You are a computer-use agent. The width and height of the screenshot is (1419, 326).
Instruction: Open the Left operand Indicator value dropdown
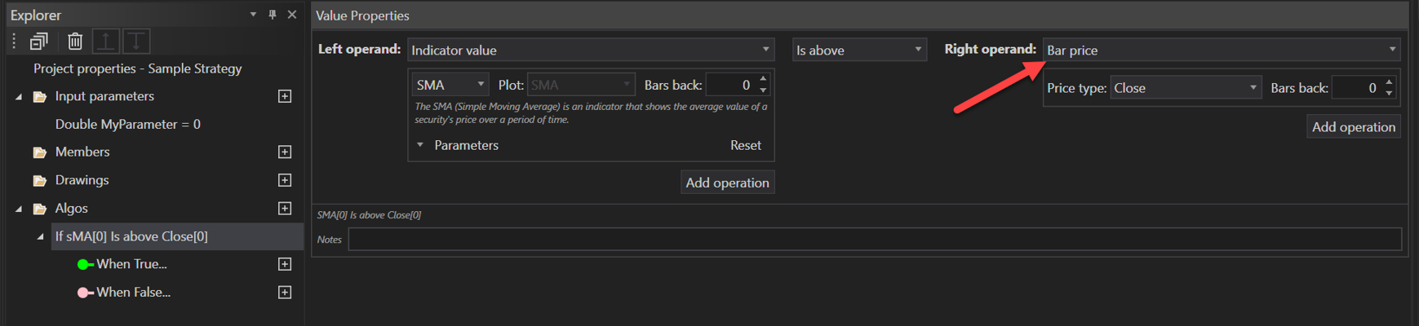click(591, 50)
